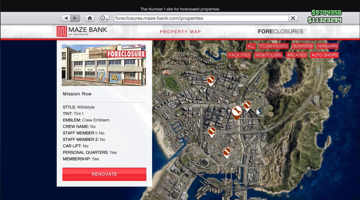360x200 pixels.
Task: Go to the browser home page icon
Action: point(90,18)
